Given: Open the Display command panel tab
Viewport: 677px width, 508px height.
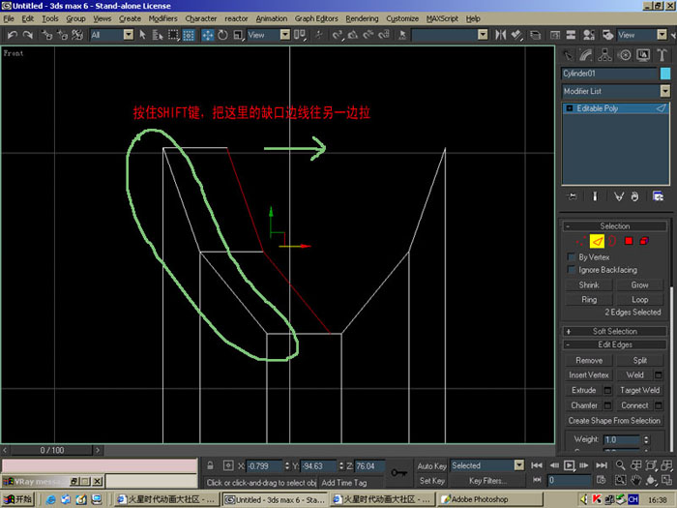Looking at the screenshot, I should [643, 55].
